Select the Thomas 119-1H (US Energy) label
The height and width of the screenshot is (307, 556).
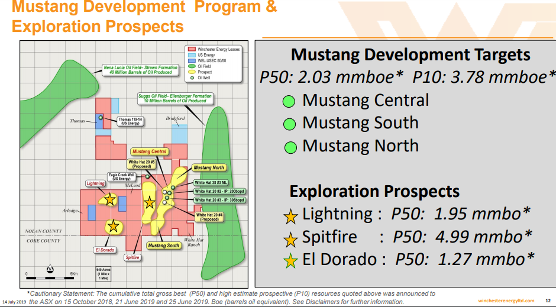coord(130,121)
